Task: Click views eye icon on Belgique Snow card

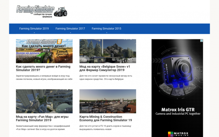Action: click(129, 59)
